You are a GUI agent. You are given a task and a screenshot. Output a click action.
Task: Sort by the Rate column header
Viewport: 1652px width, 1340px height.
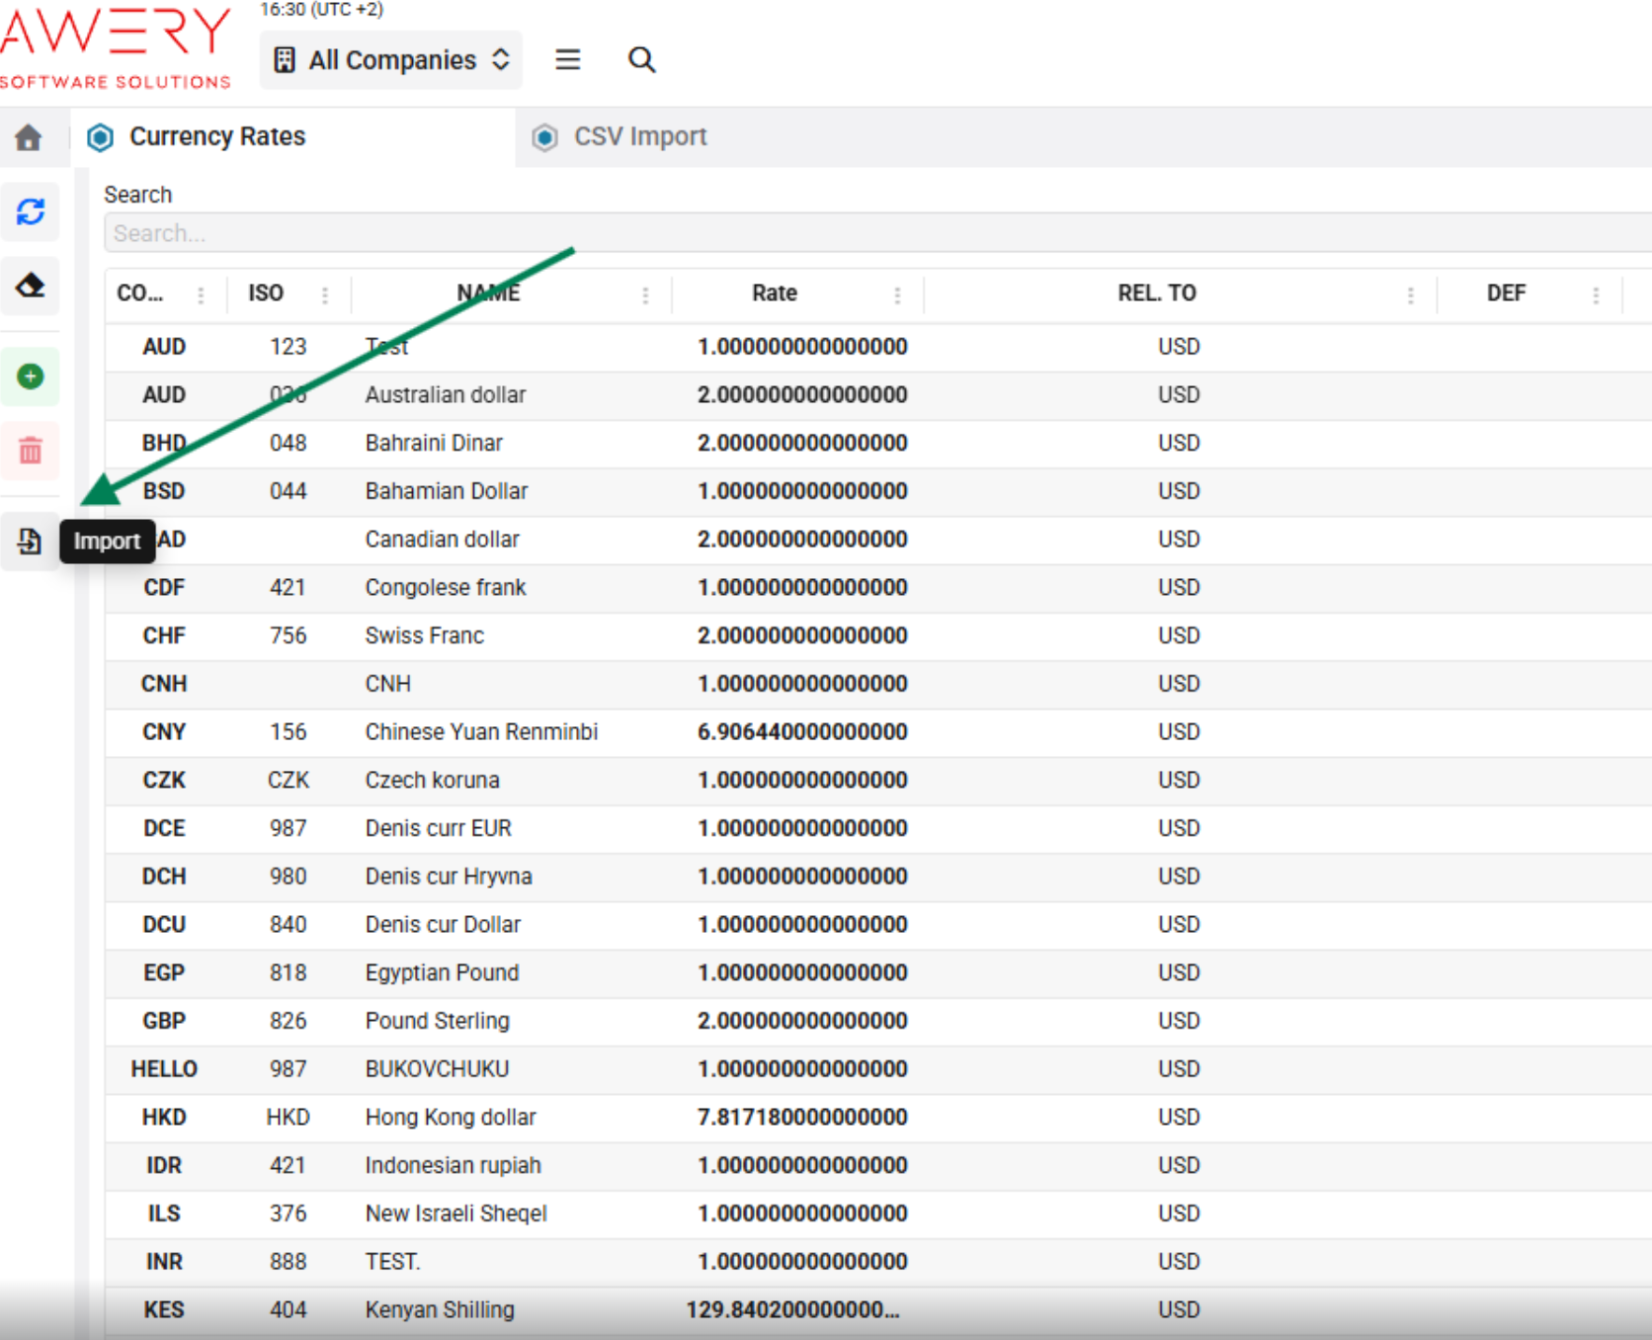pos(774,293)
